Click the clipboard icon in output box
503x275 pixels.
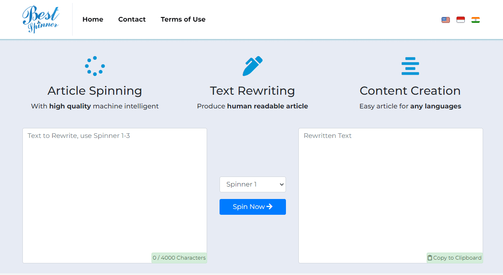(x=430, y=258)
